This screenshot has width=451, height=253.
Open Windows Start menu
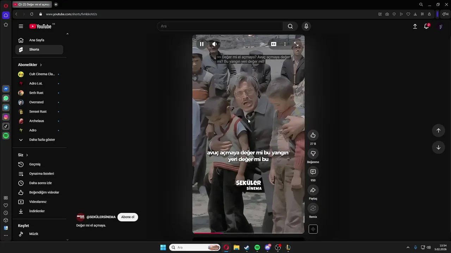(x=163, y=247)
